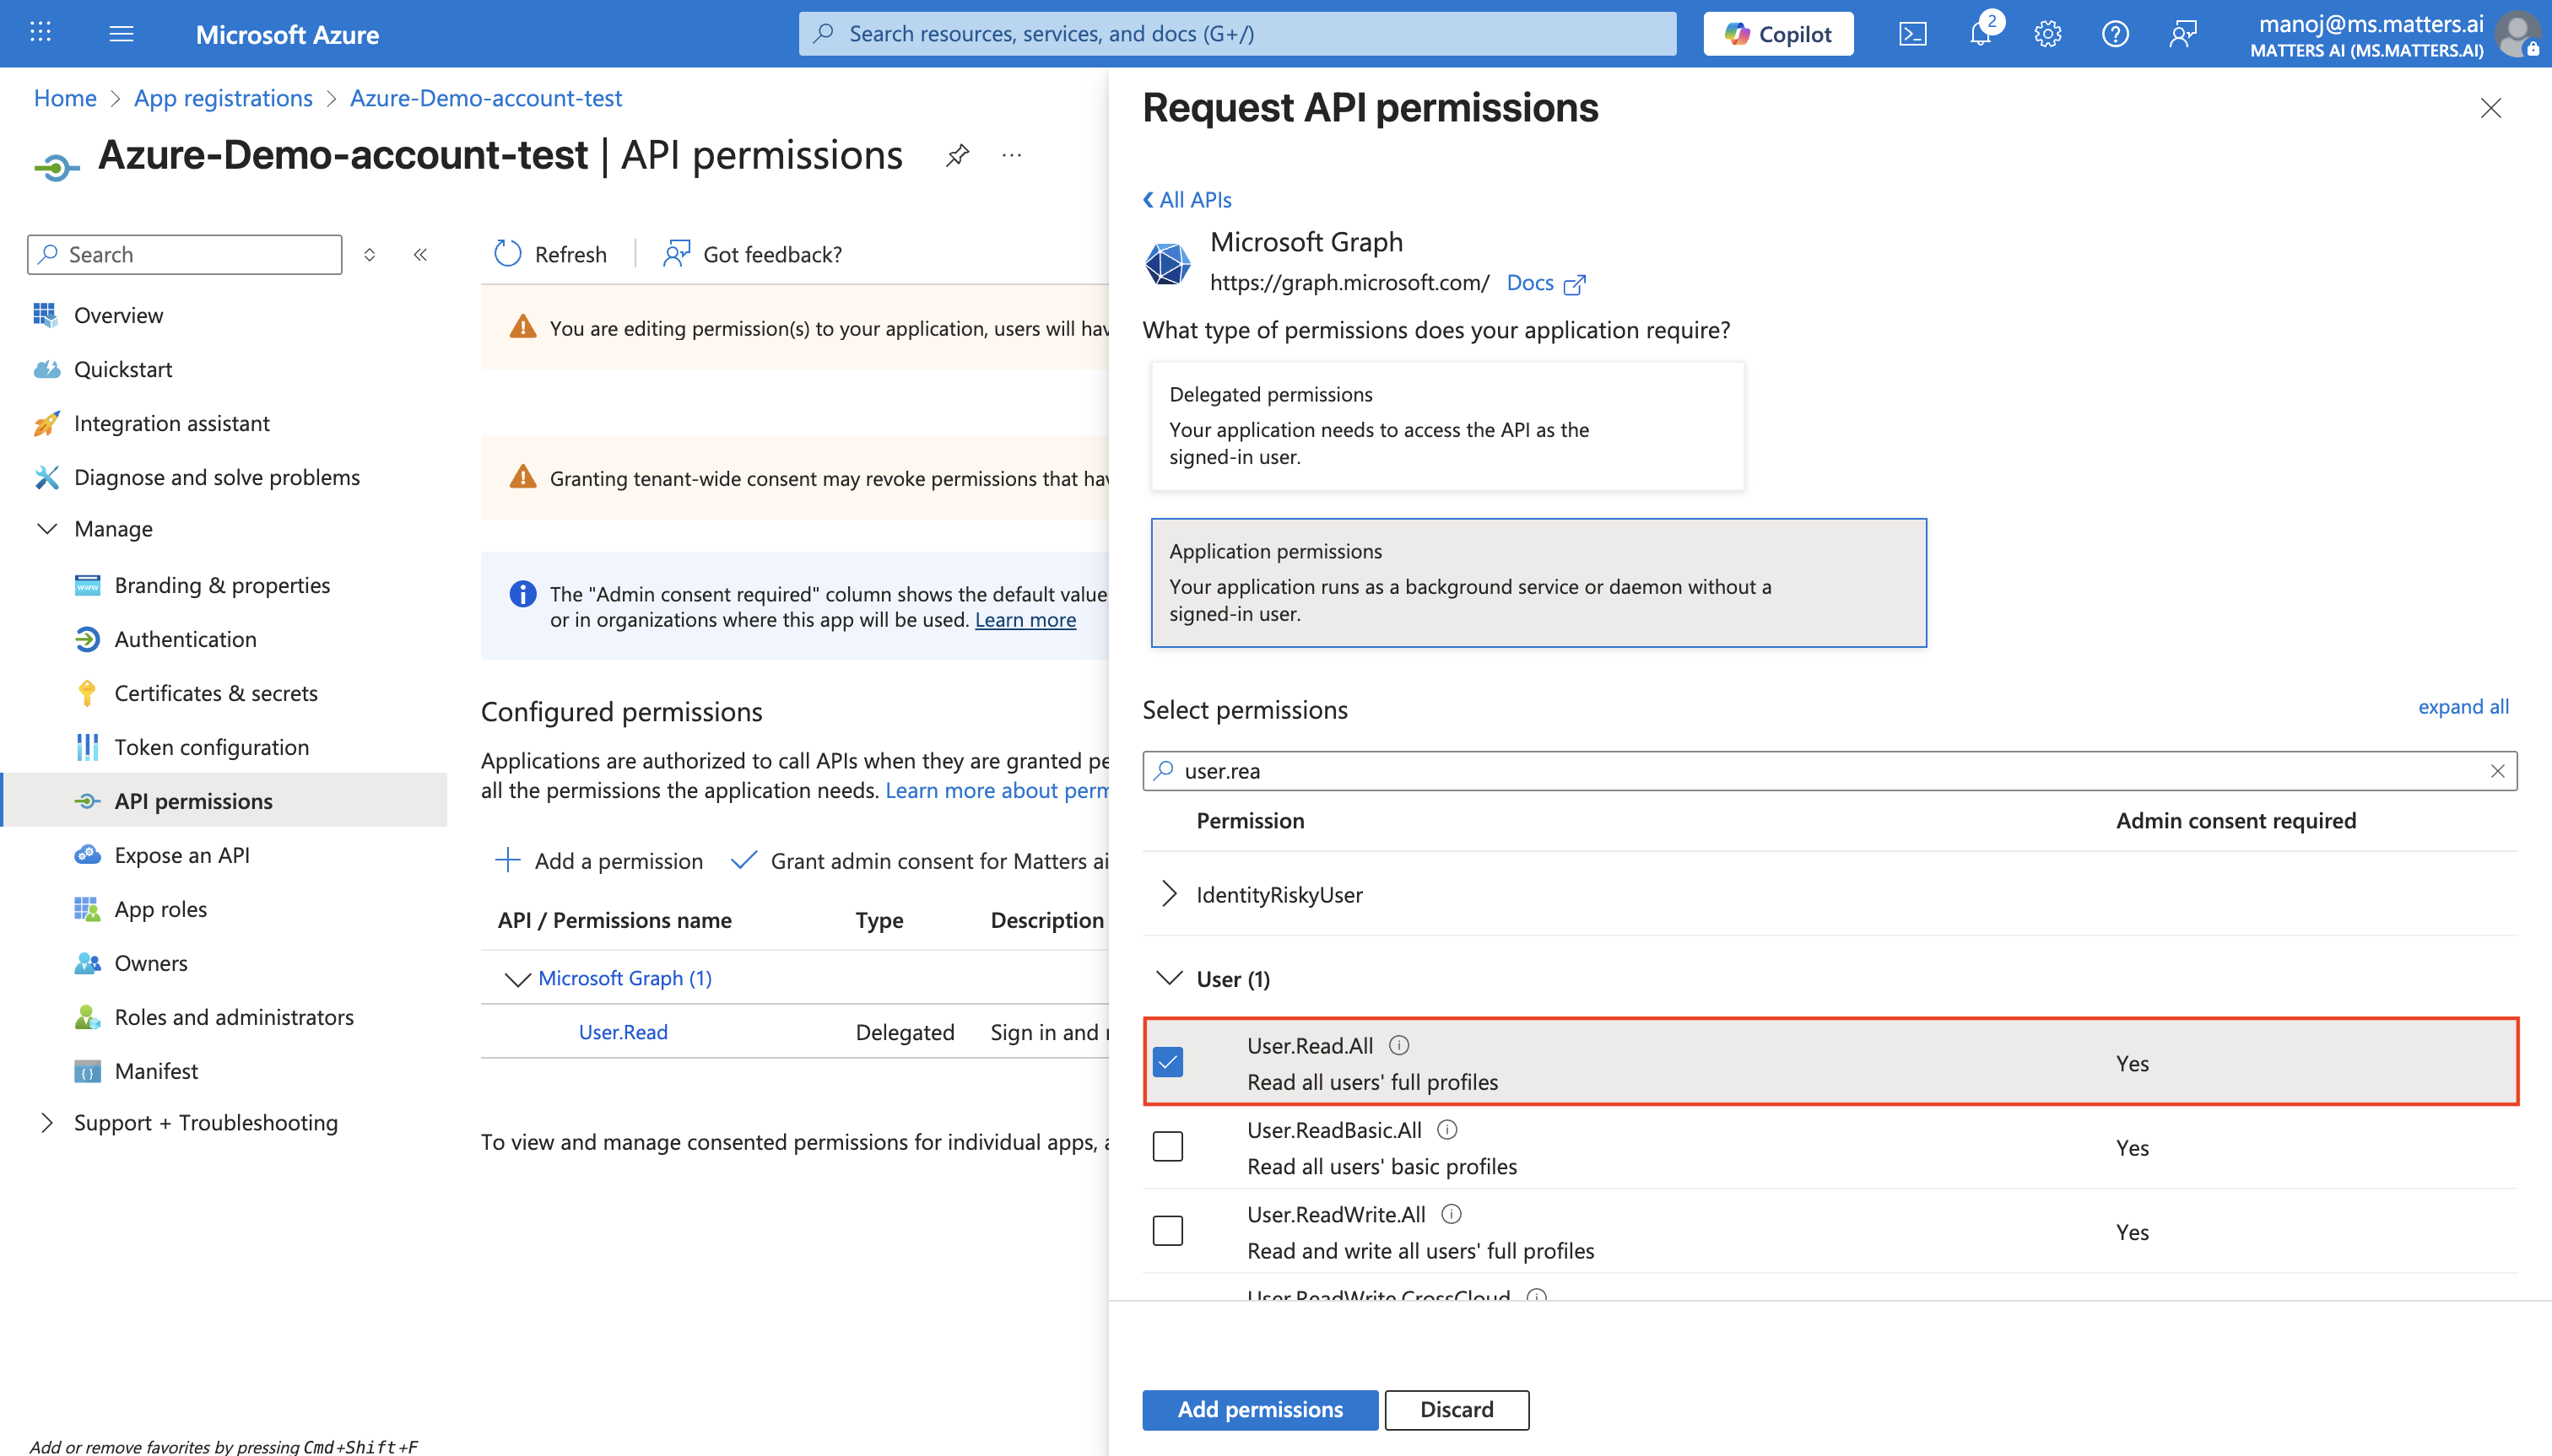Clear the permissions search text
2552x1456 pixels.
tap(2497, 771)
